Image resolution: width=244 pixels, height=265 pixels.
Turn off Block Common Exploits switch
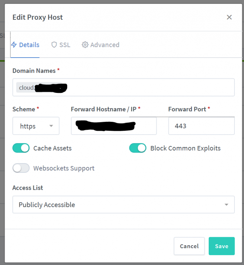click(138, 148)
